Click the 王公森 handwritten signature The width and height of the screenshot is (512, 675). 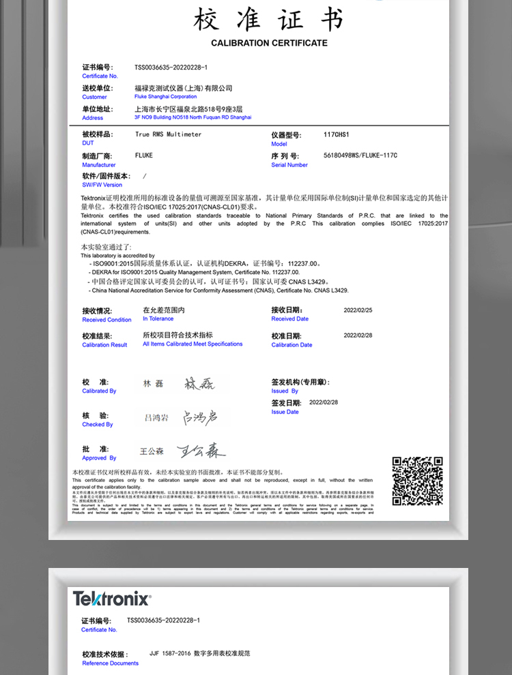coord(201,451)
